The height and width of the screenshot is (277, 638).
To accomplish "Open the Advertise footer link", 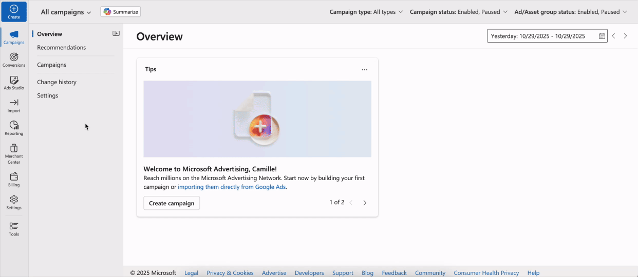I will coord(274,273).
